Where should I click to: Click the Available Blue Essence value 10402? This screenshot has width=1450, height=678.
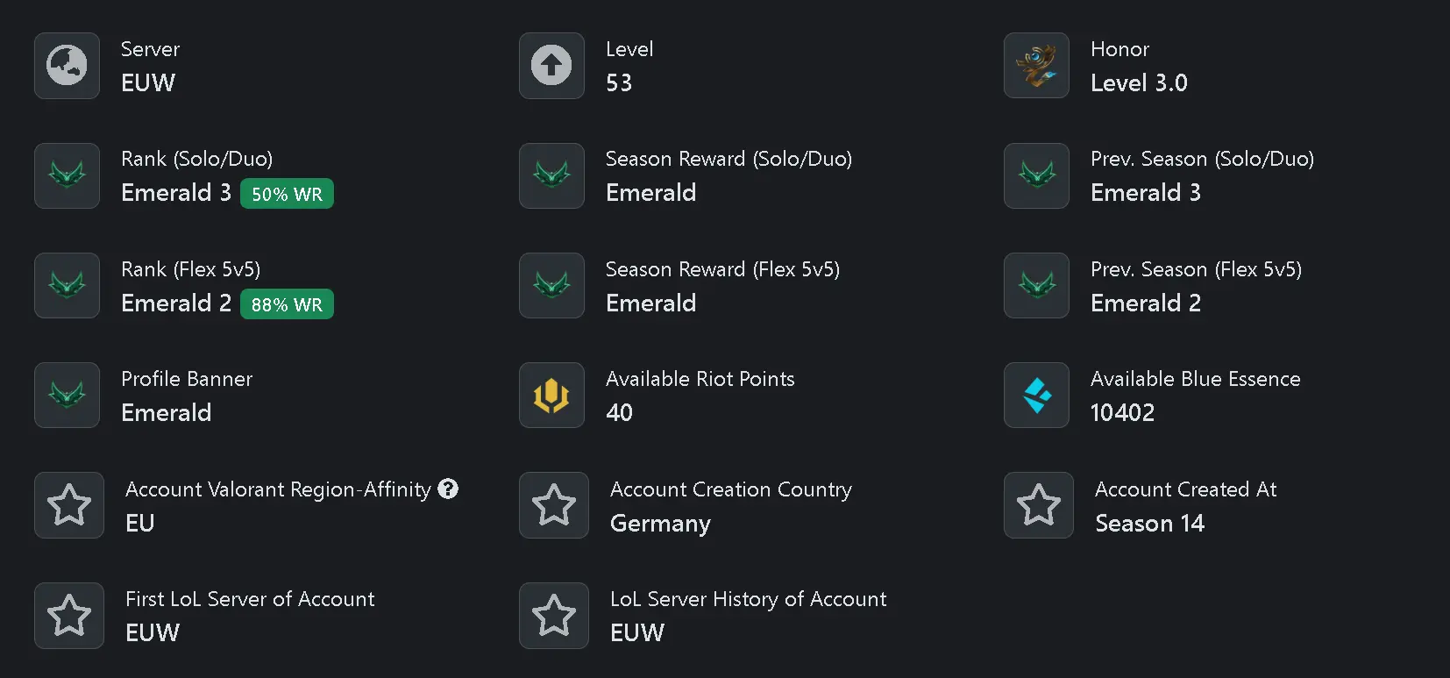[x=1122, y=412]
